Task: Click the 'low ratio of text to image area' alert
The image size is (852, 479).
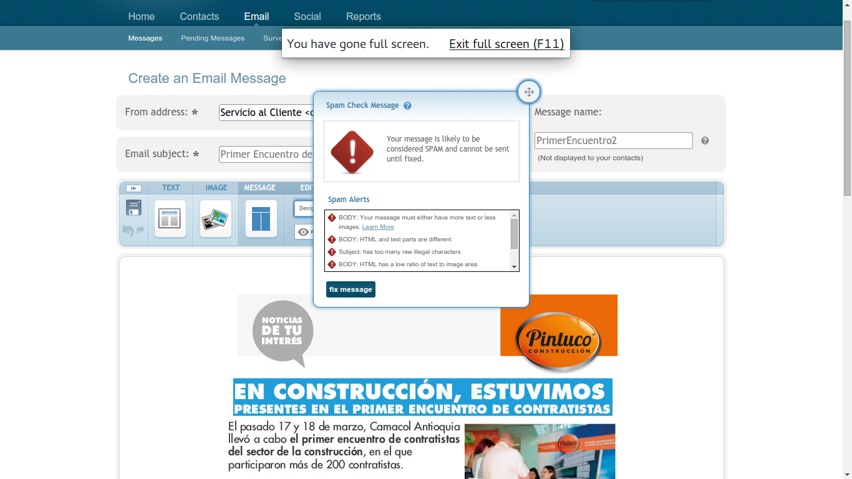Action: click(408, 264)
